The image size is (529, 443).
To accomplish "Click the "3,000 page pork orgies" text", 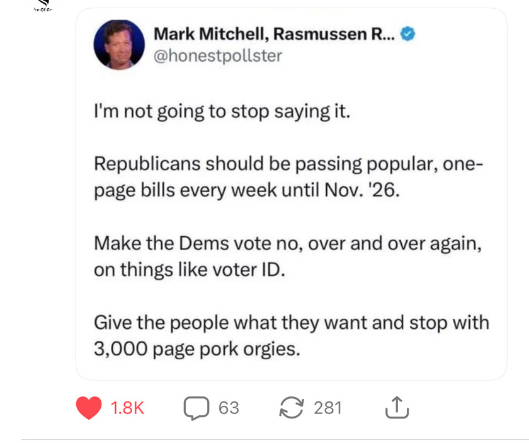I will click(x=196, y=348).
